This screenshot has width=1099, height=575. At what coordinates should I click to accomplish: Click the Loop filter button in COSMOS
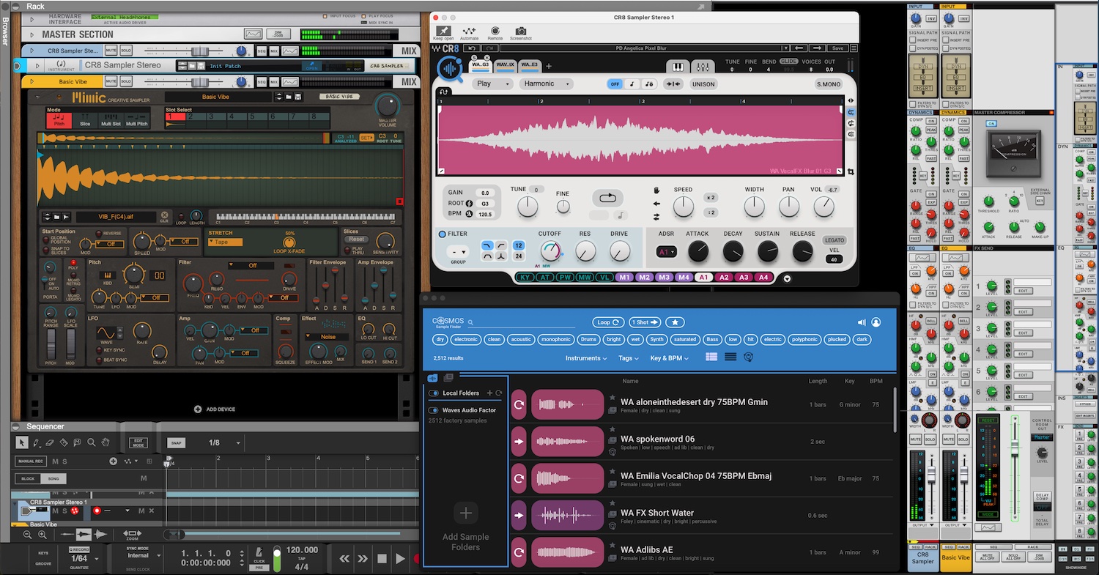(x=608, y=322)
